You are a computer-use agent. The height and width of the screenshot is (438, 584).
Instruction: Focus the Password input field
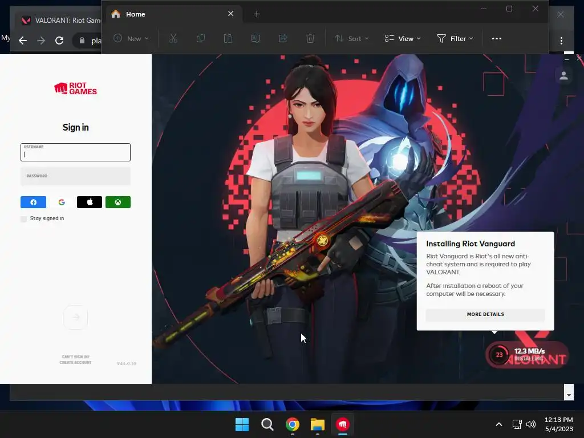pyautogui.click(x=76, y=177)
